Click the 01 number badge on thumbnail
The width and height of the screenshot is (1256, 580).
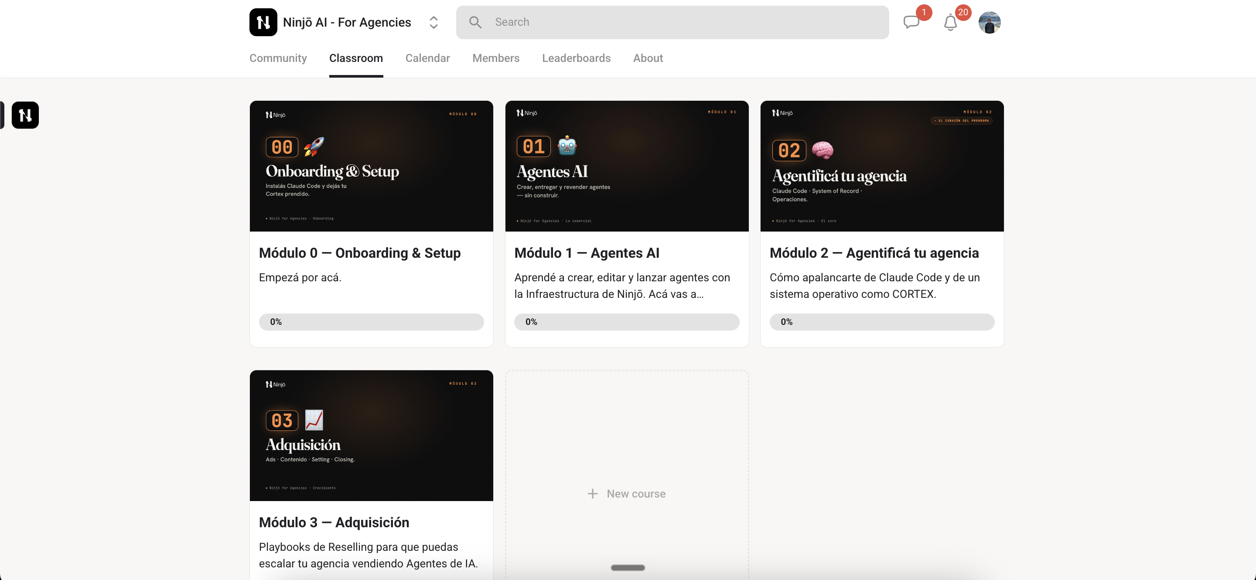tap(533, 146)
